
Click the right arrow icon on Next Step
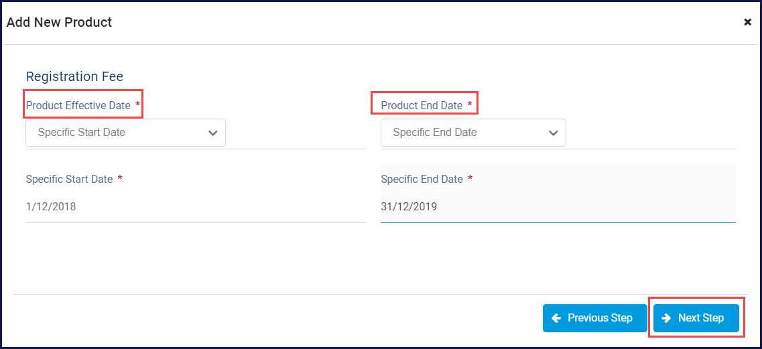(666, 318)
